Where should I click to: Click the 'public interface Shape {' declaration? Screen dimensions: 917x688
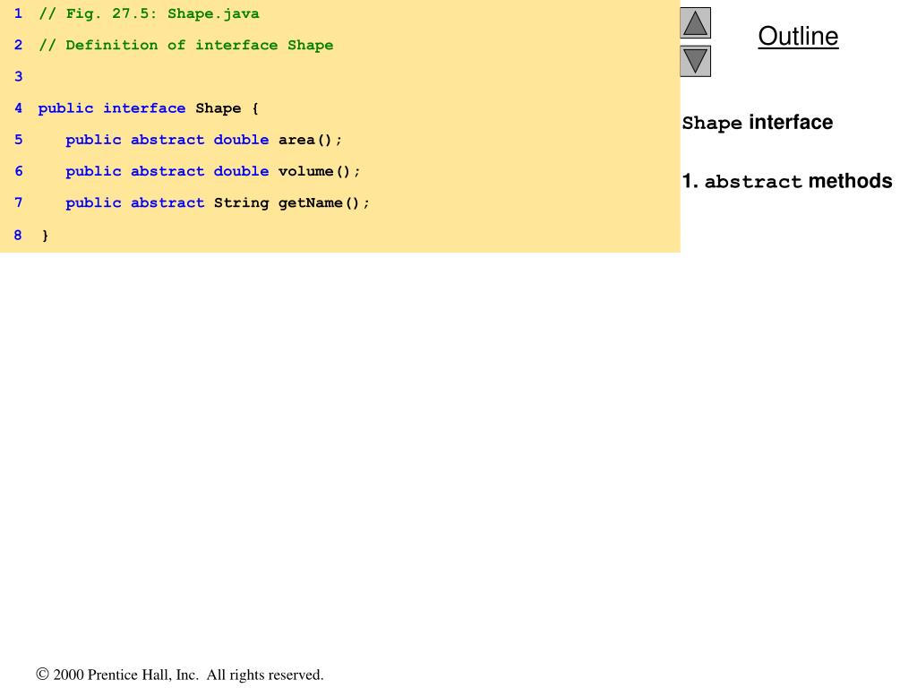pos(148,108)
